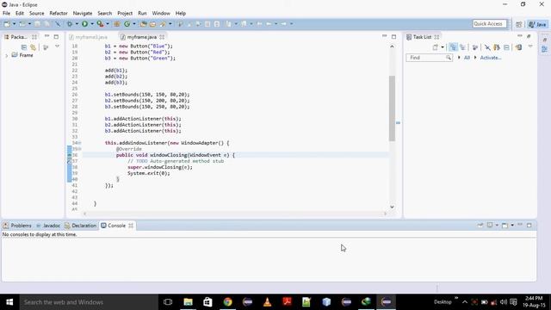Viewport: 551px width, 310px height.
Task: Open the Run dropdown arrow
Action: [x=92, y=24]
